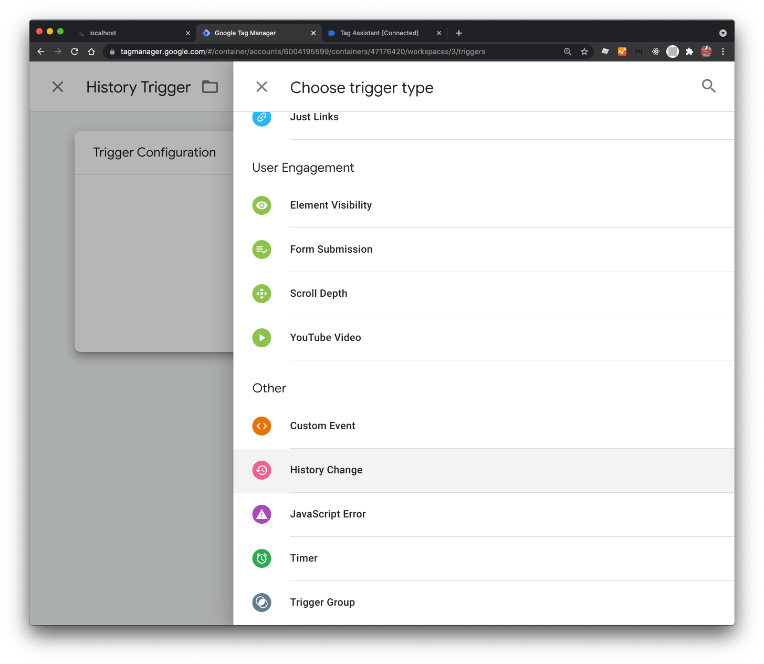Select the YouTube Video trigger icon
Image resolution: width=764 pixels, height=664 pixels.
click(261, 338)
